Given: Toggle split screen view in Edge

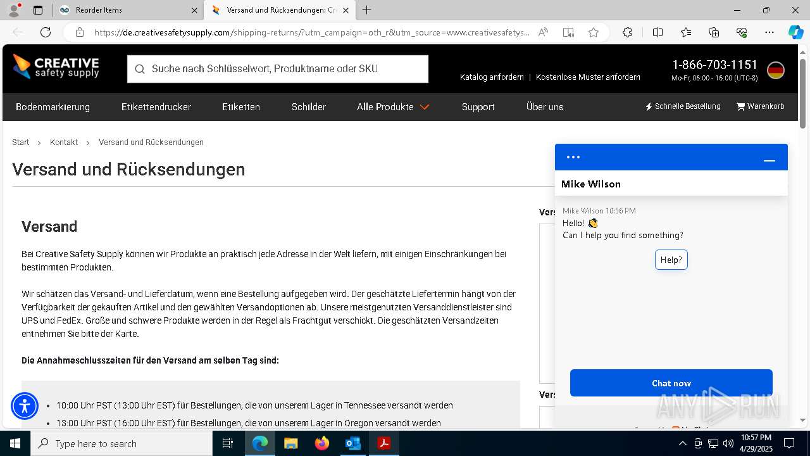Looking at the screenshot, I should pyautogui.click(x=657, y=32).
